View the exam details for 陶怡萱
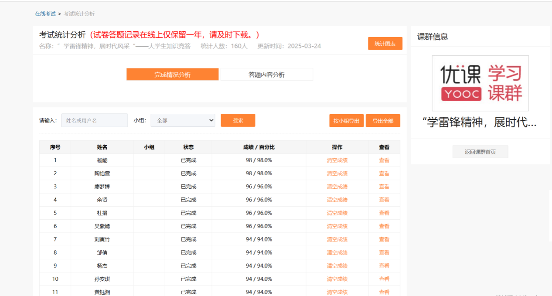 [384, 174]
